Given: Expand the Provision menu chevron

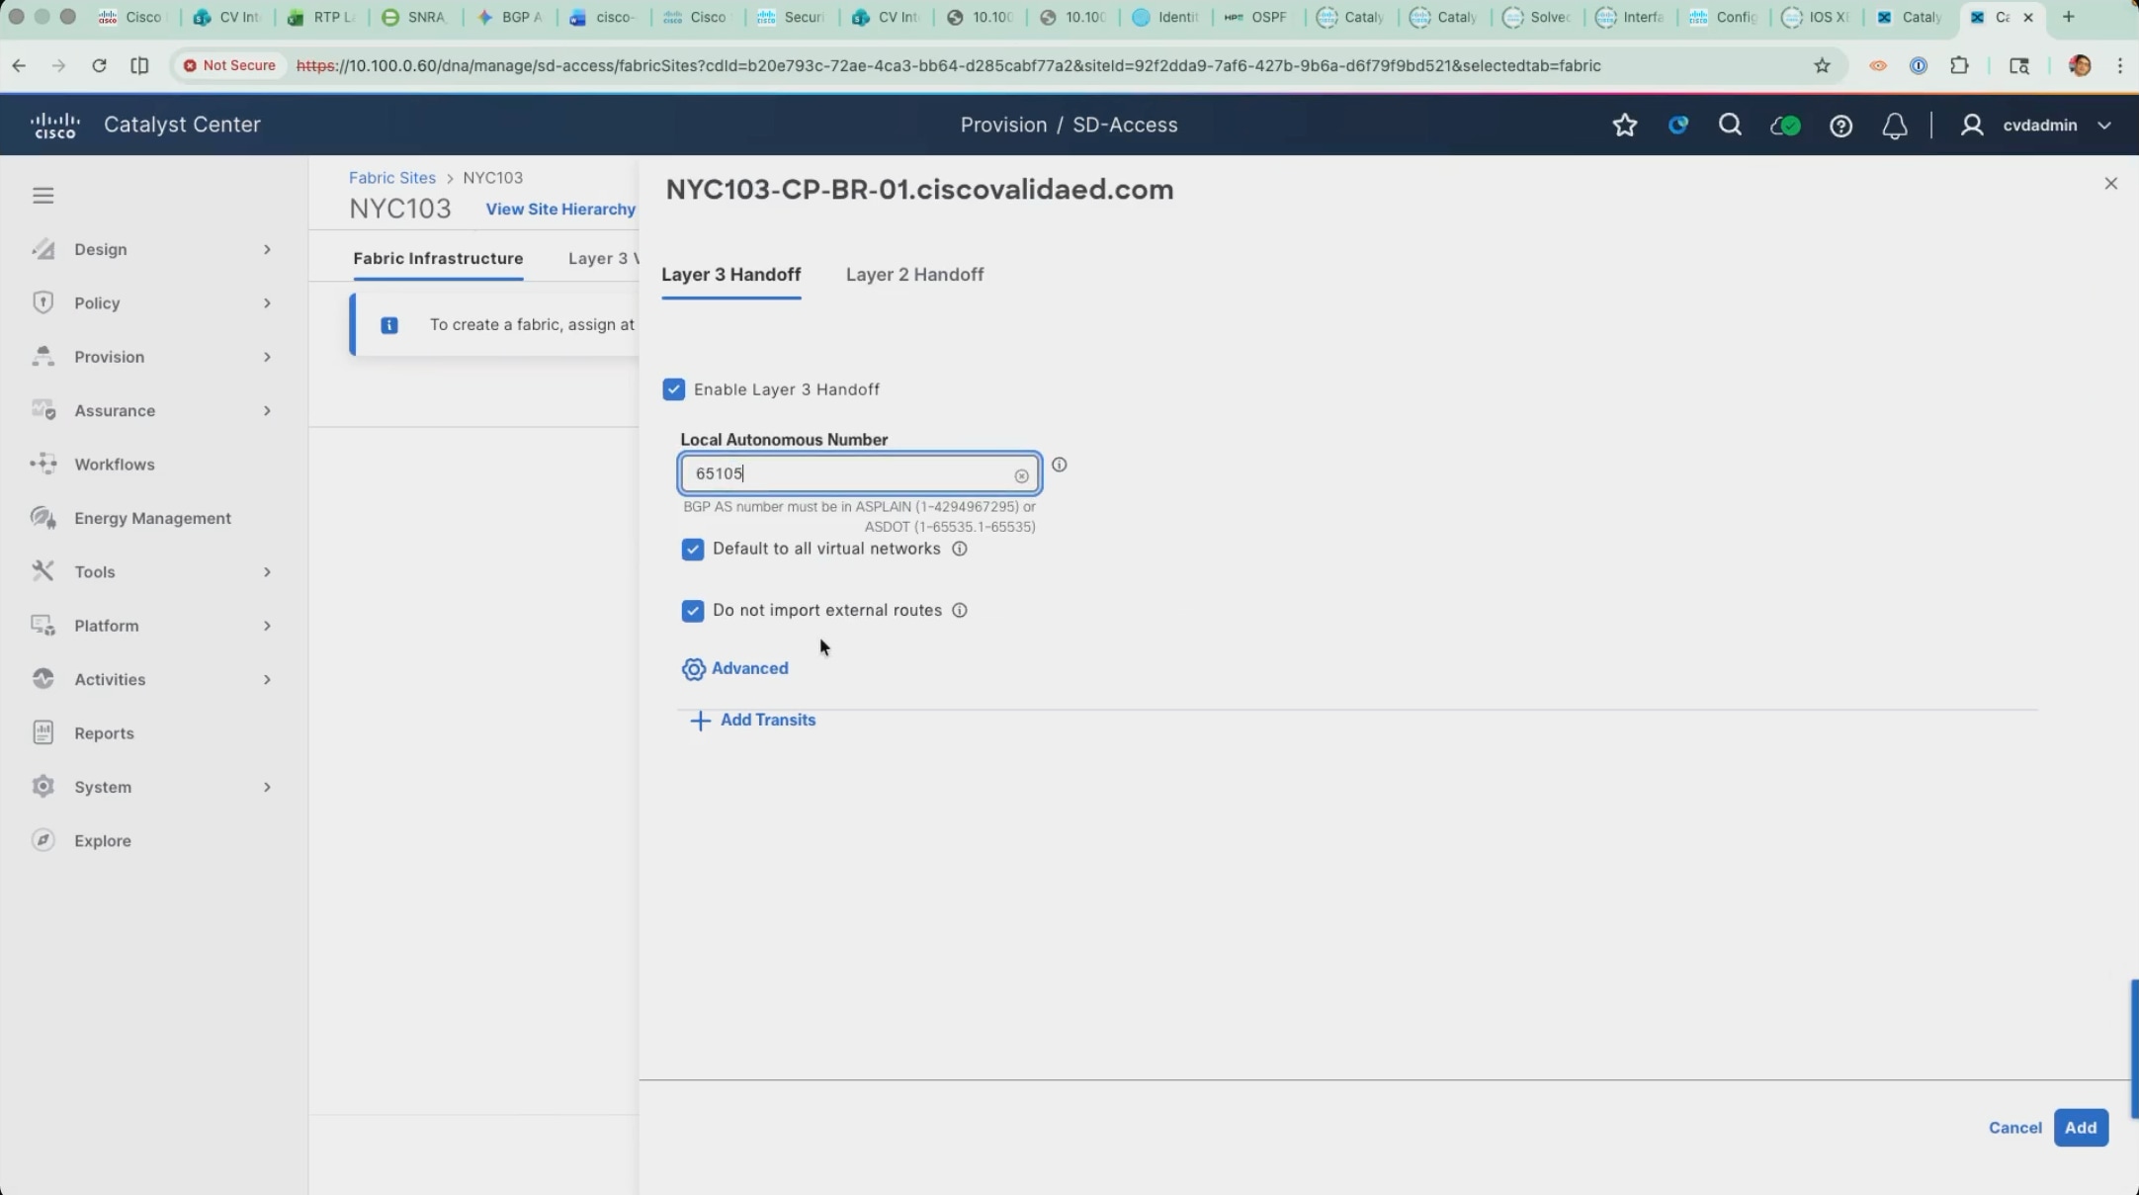Looking at the screenshot, I should (x=267, y=357).
